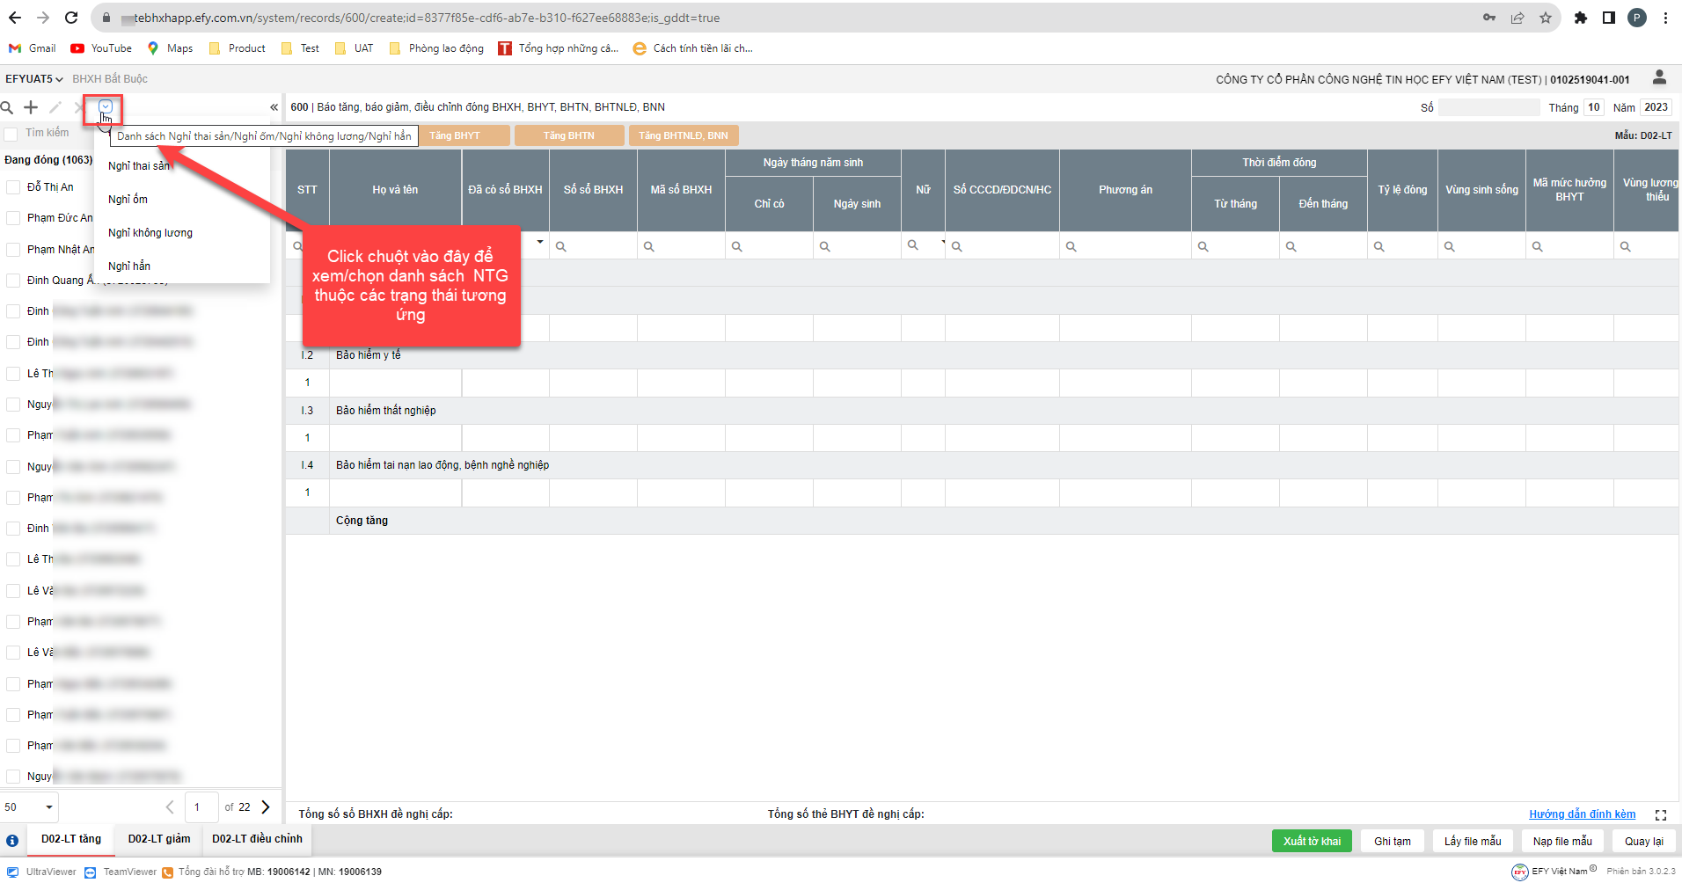1682x883 pixels.
Task: Click the info icon at bottom left
Action: click(12, 841)
